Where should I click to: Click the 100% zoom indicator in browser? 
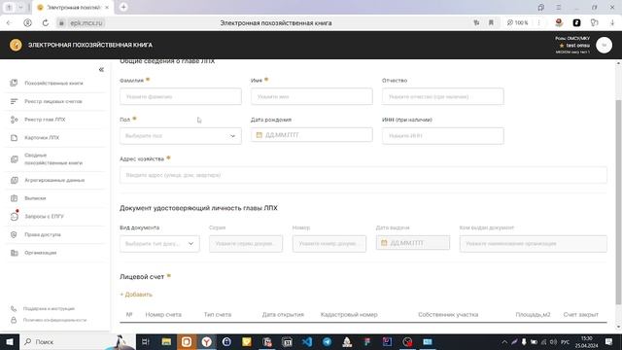(x=517, y=23)
